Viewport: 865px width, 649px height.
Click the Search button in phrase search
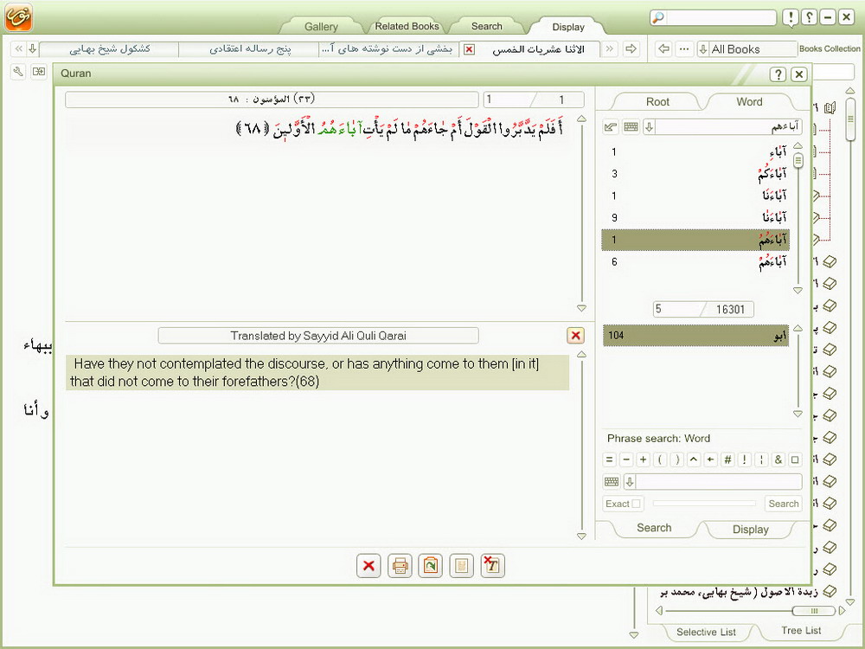pyautogui.click(x=784, y=504)
